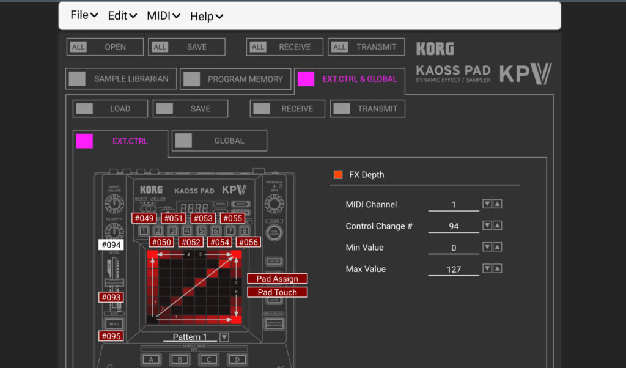Click the orange FX Depth color swatch

coord(337,174)
